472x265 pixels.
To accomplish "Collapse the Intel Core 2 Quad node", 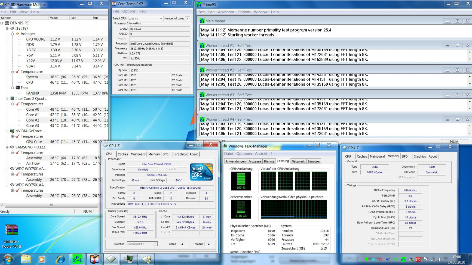I will (7, 99).
